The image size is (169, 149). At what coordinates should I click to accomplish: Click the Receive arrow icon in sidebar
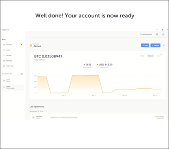[4, 55]
